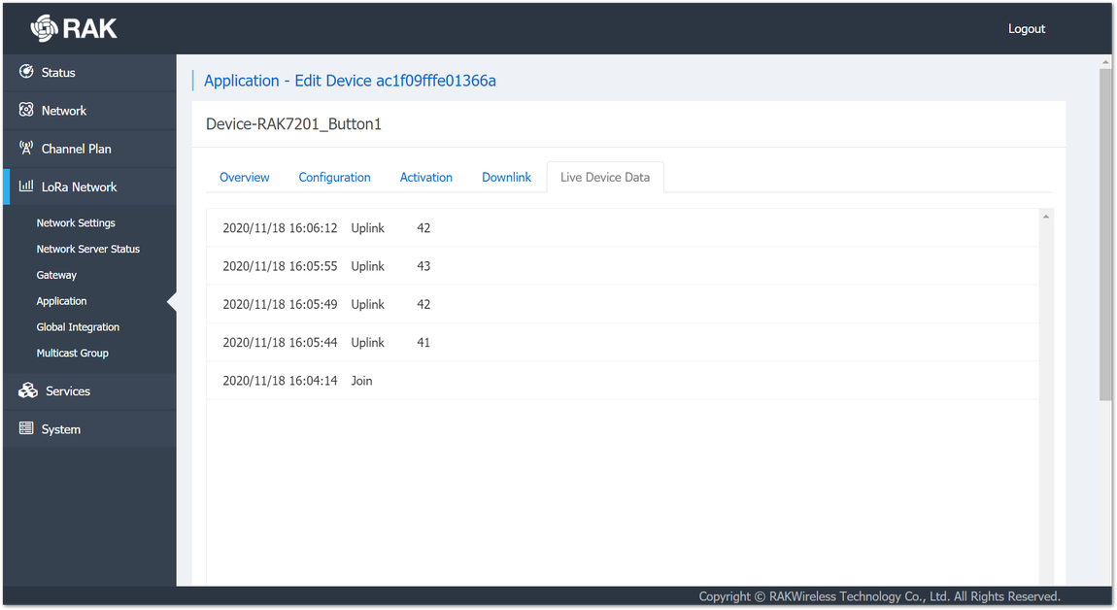Open the Services menu
The image size is (1117, 610).
click(89, 391)
